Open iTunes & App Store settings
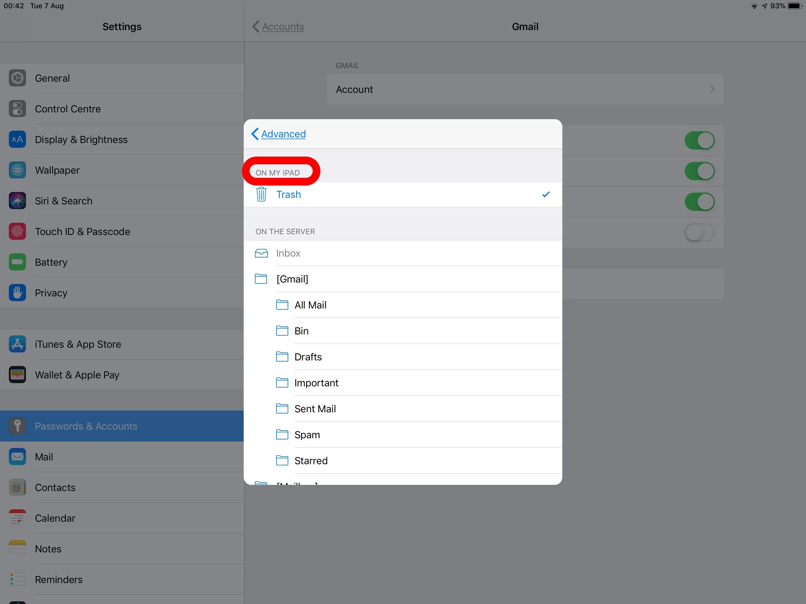Screen dimensions: 806x604 (x=122, y=344)
